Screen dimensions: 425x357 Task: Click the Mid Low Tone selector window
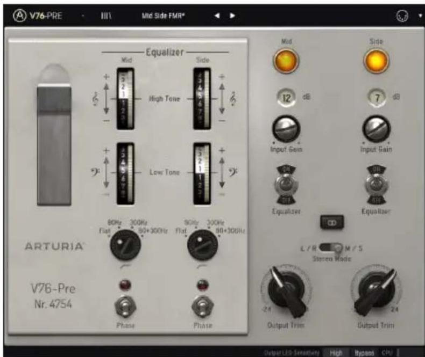tap(125, 173)
